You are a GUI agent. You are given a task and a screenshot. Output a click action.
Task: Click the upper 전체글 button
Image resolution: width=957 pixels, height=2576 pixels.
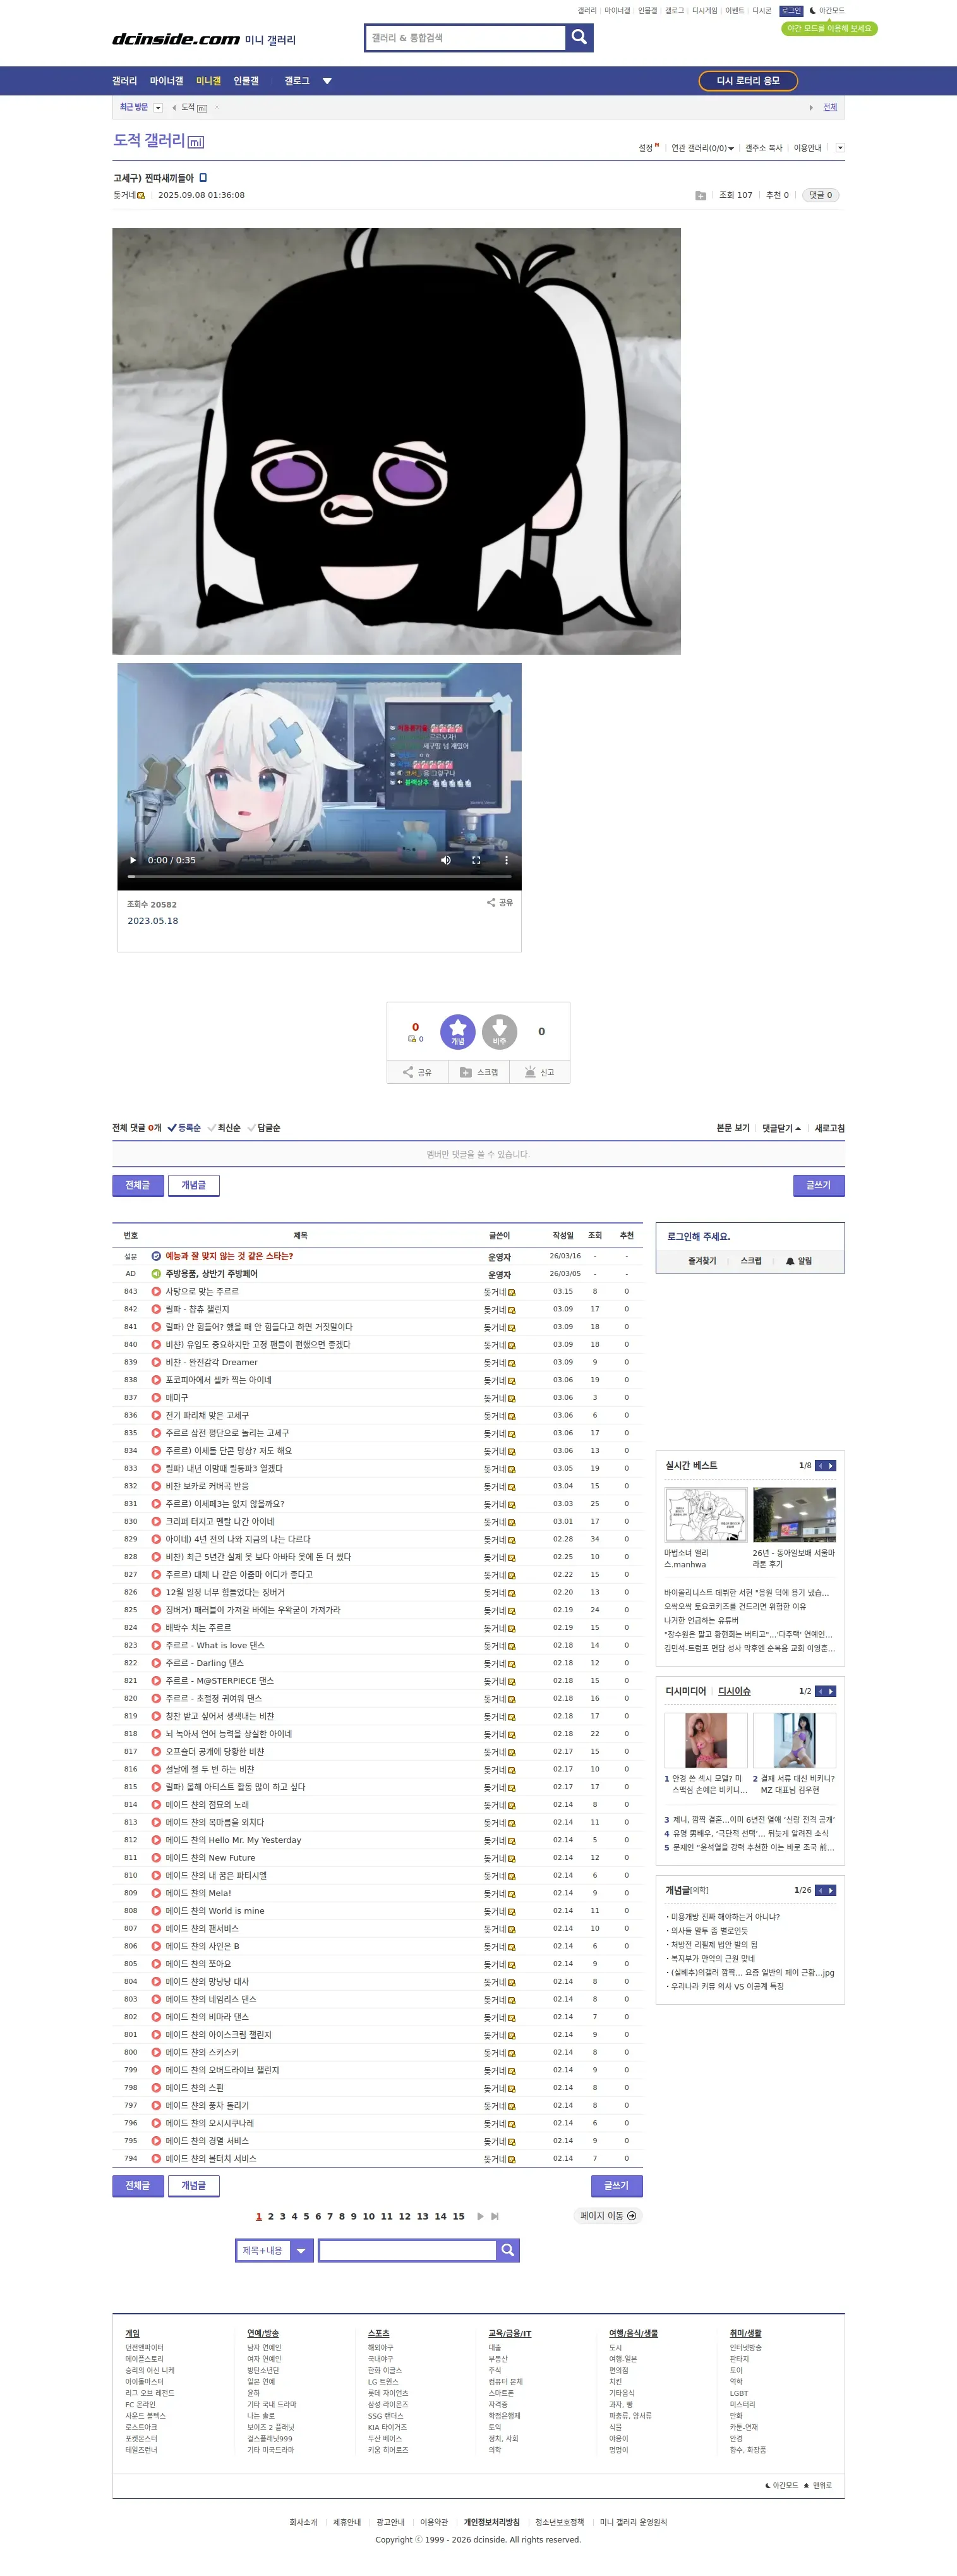pyautogui.click(x=137, y=1185)
